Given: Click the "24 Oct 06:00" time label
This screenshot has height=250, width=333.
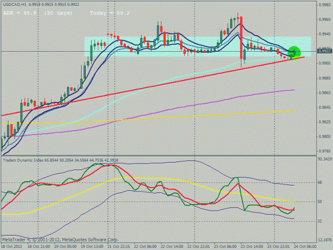Looking at the screenshot, I should click(305, 247).
